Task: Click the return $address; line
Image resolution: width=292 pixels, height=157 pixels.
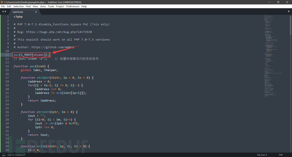Action: pos(42,101)
